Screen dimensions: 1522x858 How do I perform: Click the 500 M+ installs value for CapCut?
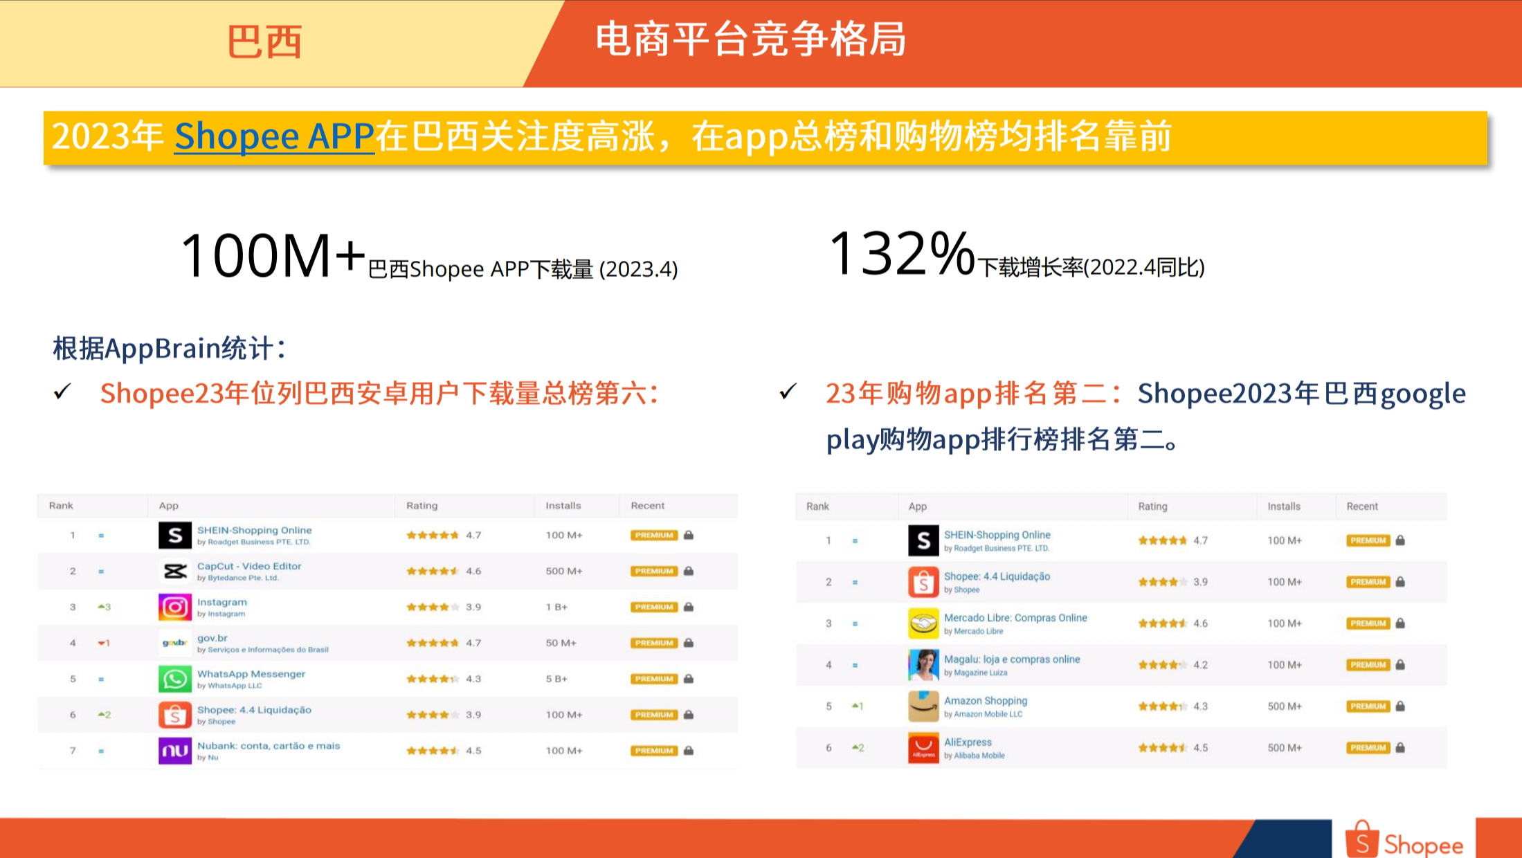(x=564, y=572)
